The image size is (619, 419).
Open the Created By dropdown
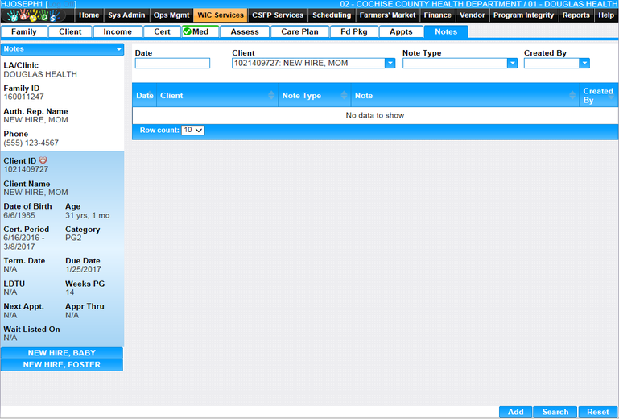(x=584, y=64)
